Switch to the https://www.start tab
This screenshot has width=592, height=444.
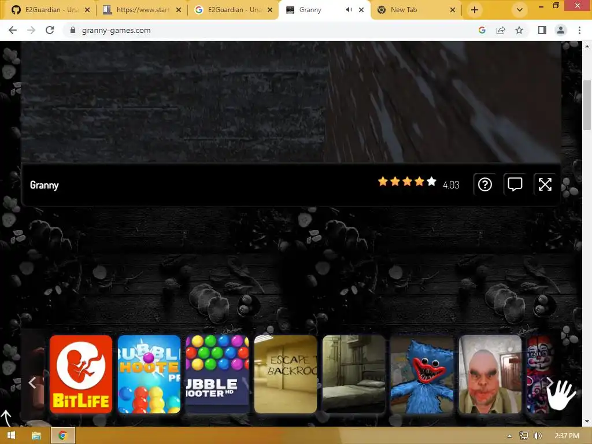coord(142,10)
